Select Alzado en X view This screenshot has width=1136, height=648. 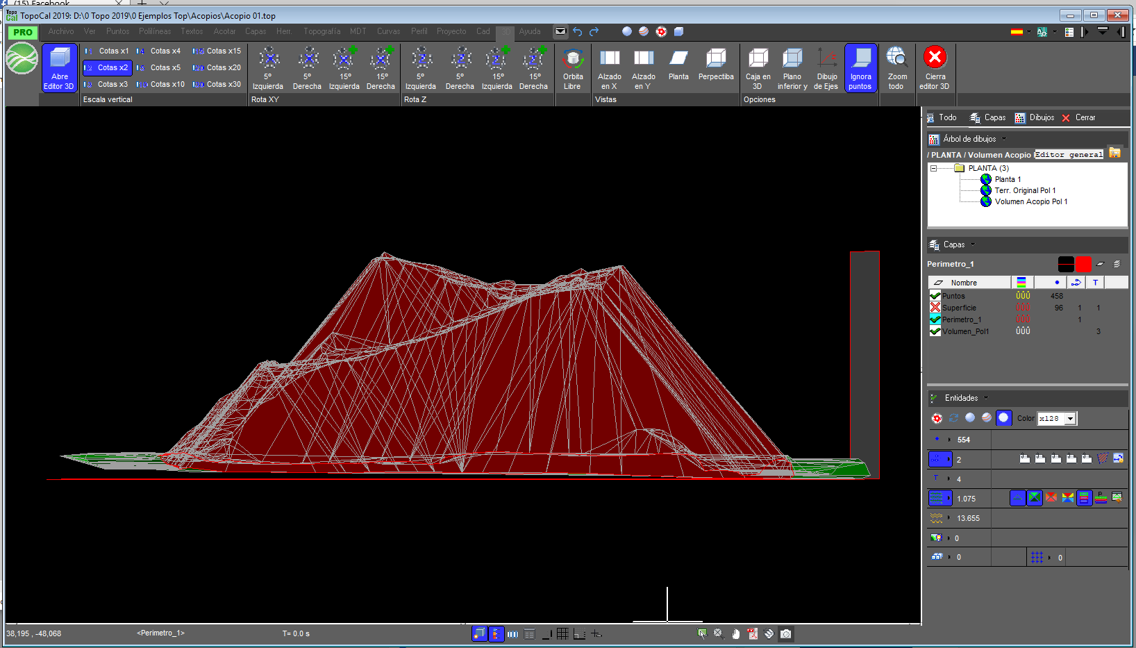pyautogui.click(x=610, y=68)
